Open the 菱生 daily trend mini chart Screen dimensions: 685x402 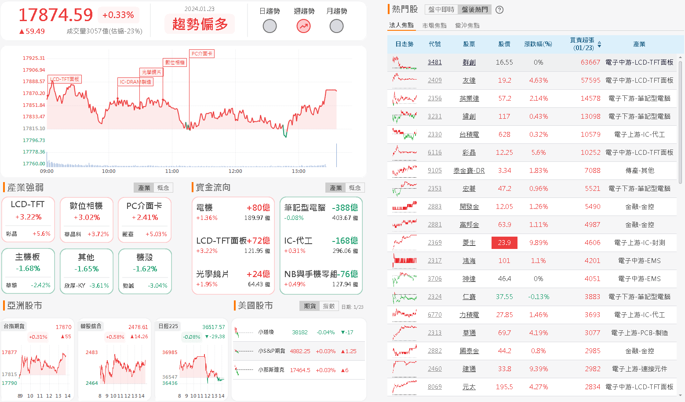coord(404,243)
